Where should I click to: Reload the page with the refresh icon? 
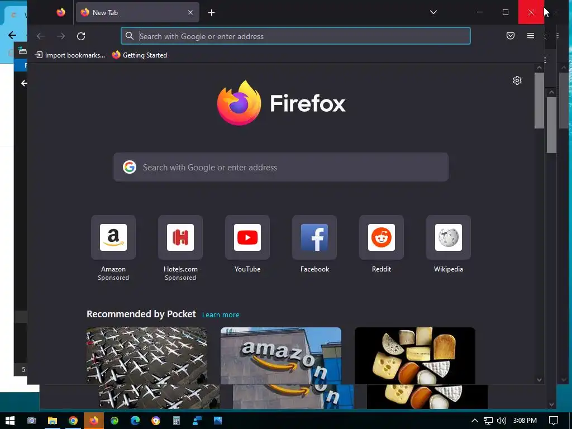coord(81,36)
